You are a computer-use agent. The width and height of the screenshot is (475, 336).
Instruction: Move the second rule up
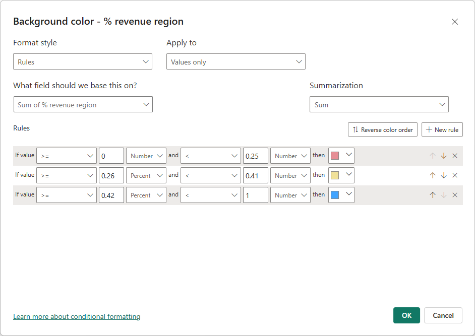click(x=432, y=175)
